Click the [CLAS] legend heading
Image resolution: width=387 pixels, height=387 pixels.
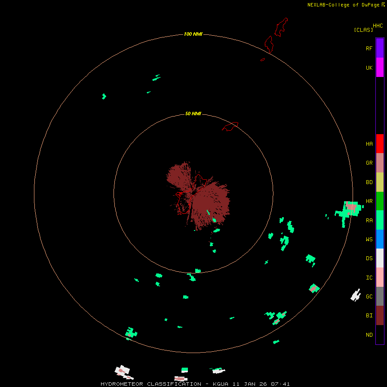click(363, 30)
